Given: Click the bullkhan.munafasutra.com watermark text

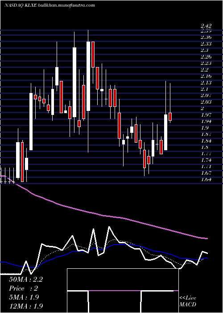Looking at the screenshot, I should click(66, 5).
